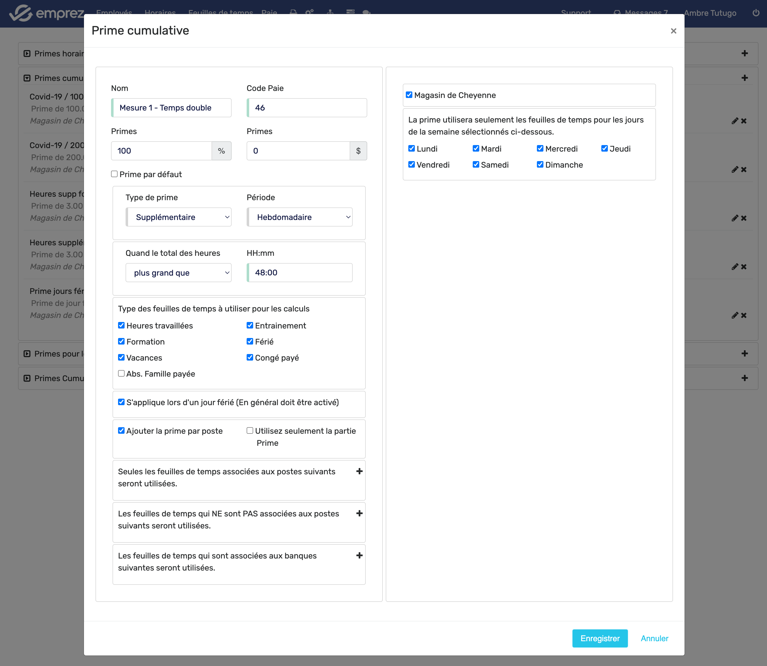This screenshot has height=666, width=767.
Task: Check Abs. Famille payée
Action: point(121,374)
